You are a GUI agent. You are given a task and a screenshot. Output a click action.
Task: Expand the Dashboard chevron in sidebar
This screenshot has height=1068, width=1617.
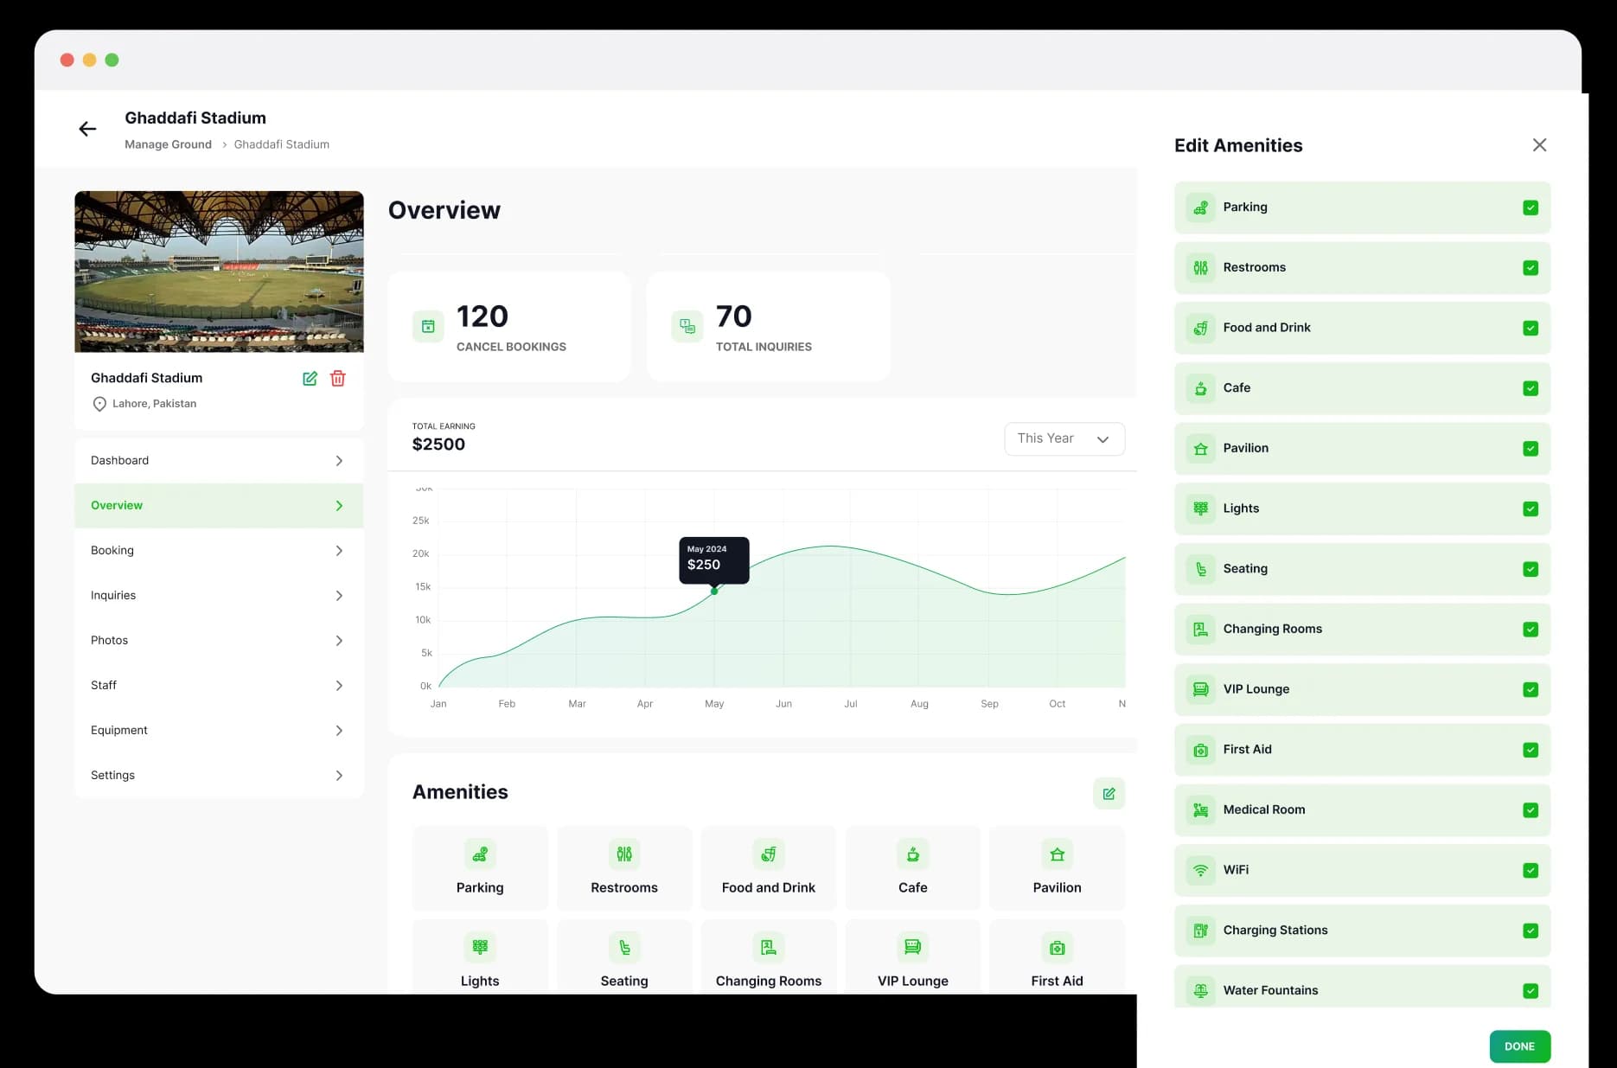point(339,461)
